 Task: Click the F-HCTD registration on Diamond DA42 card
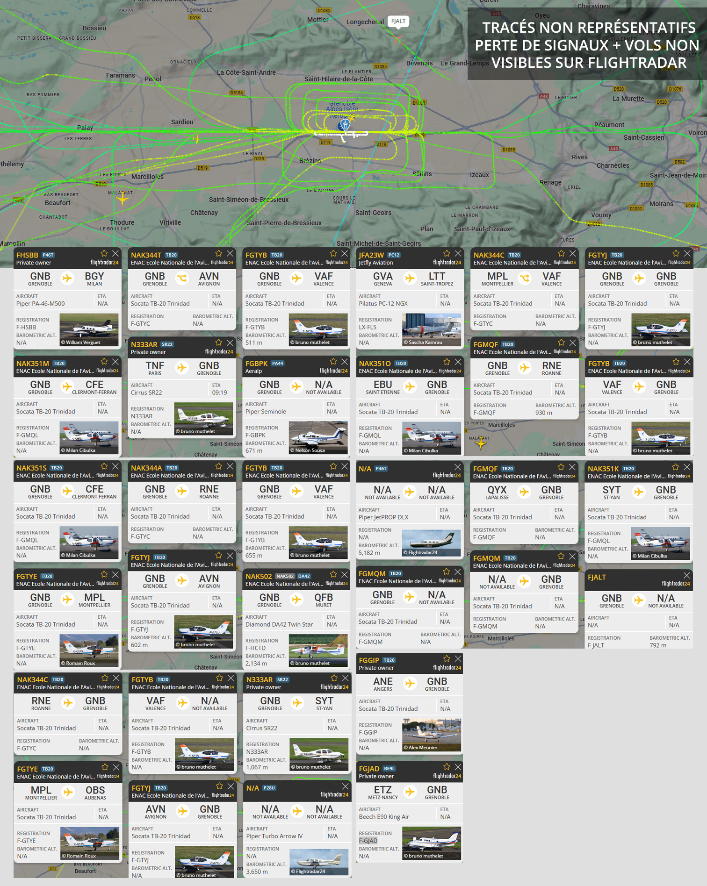pos(255,648)
